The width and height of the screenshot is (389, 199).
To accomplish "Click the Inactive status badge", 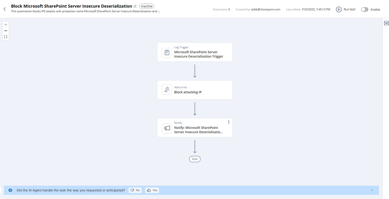I will click(x=147, y=6).
